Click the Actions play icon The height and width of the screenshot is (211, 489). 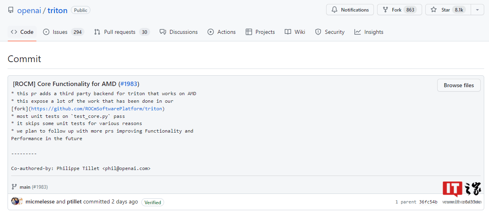tap(211, 32)
